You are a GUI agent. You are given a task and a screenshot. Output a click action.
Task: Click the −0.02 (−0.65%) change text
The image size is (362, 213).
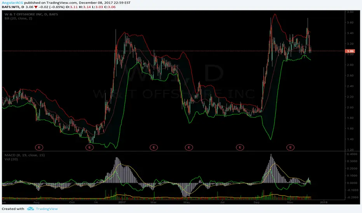pyautogui.click(x=51, y=7)
